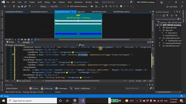Switch to the Design pane tab

[10, 42]
